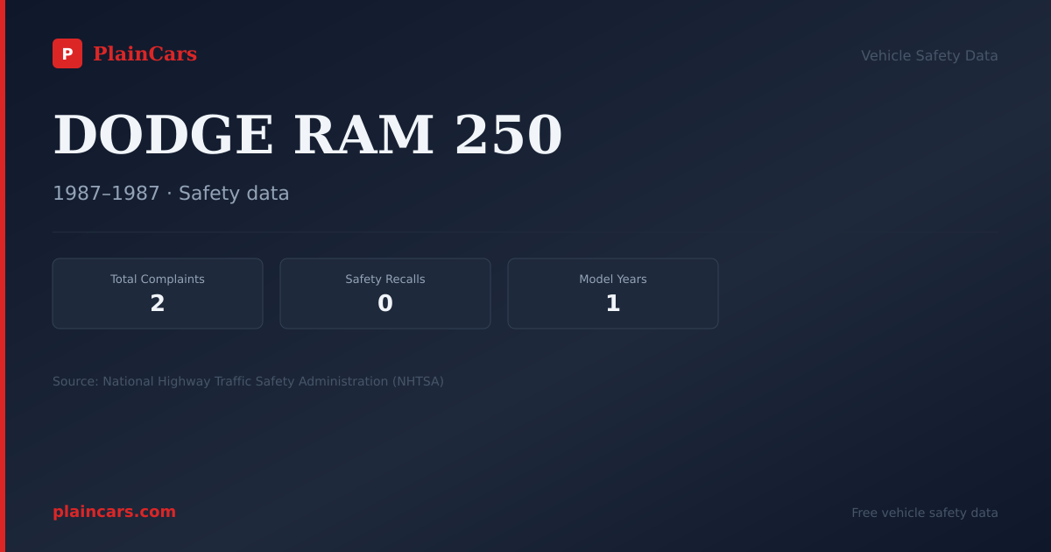The height and width of the screenshot is (552, 1051).
Task: Select the Vehicle Safety Data label
Action: [x=929, y=55]
